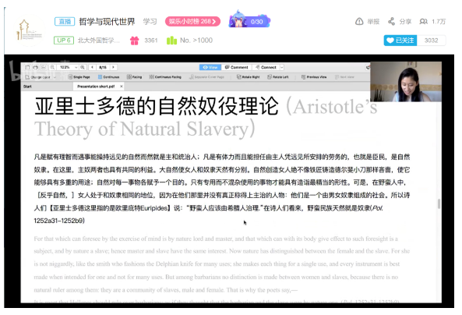The image size is (462, 315).
Task: Open the 娱乐小时榜 268 ranking button
Action: click(192, 22)
